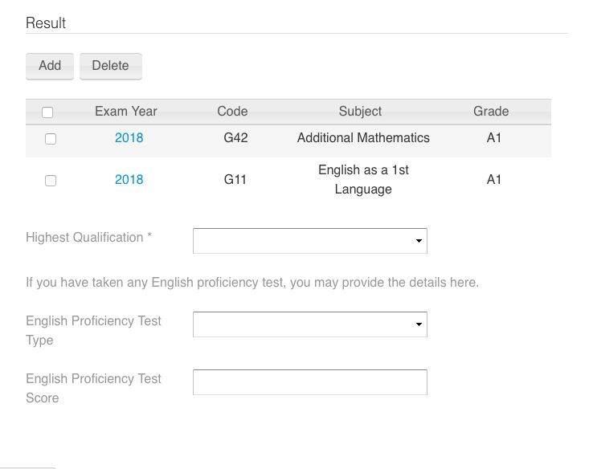Click the Delete result button
Viewport: 589px width, 469px height.
110,66
